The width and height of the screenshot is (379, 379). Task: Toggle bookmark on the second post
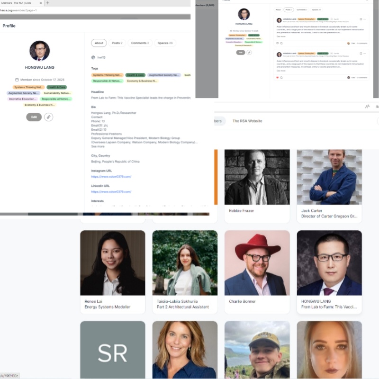tap(361, 54)
